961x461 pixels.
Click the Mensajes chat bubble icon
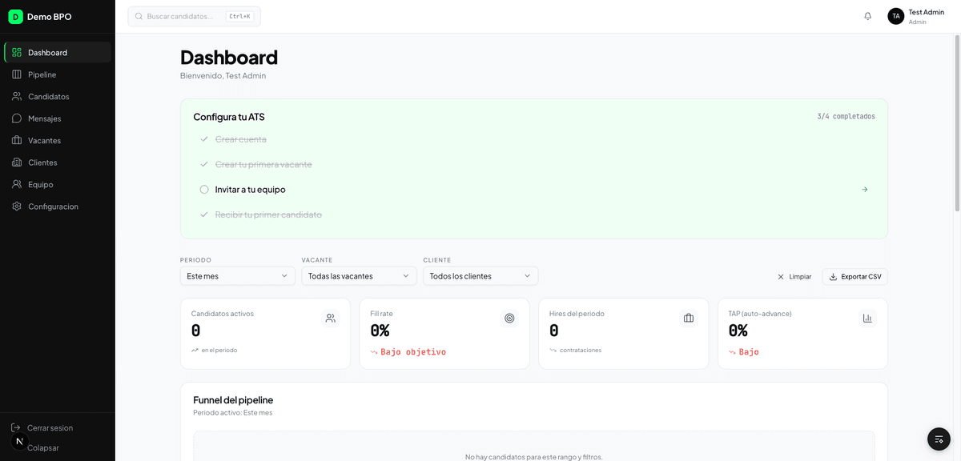[x=17, y=118]
